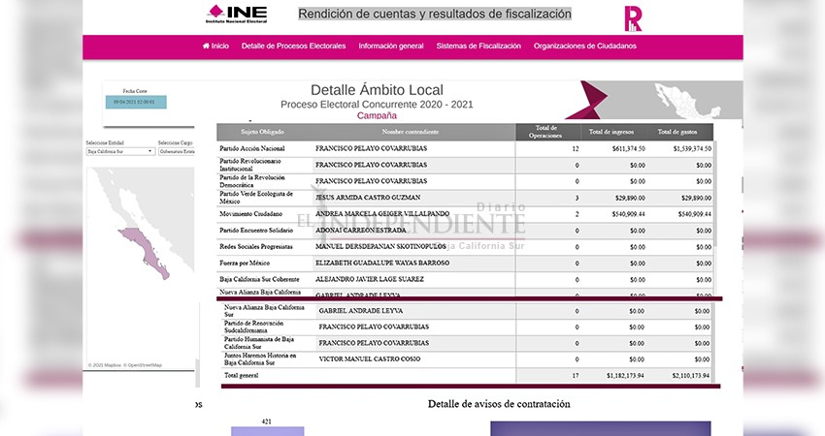This screenshot has height=436, width=825.
Task: Select Redes Sociales Progresistas row
Action: (465, 246)
